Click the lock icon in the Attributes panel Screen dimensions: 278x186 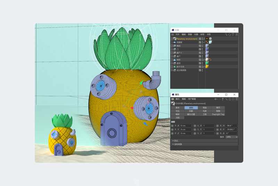230,99
